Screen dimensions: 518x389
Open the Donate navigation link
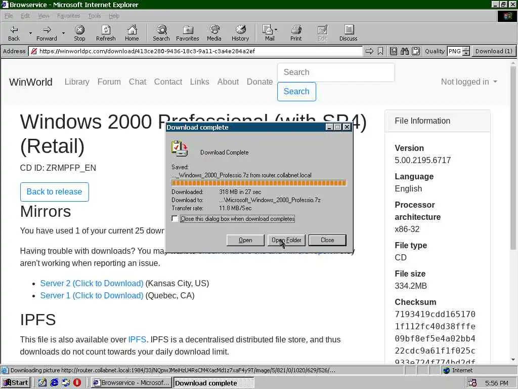[260, 82]
